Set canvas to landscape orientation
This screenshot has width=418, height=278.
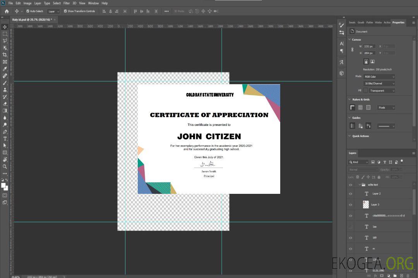click(372, 62)
